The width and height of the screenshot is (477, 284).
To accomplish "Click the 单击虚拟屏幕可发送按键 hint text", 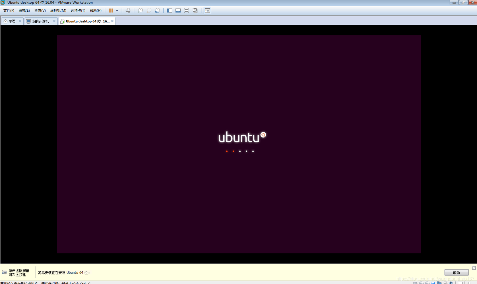I will (19, 273).
